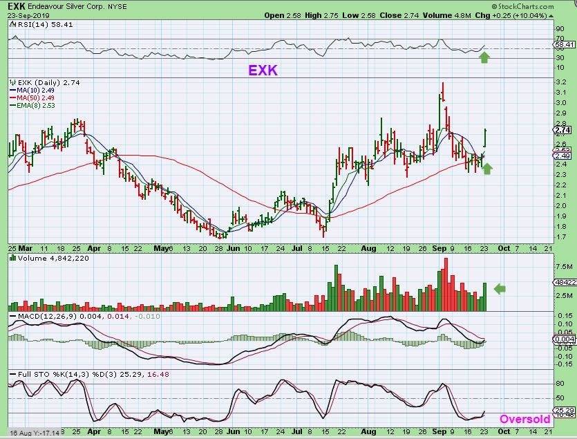
Task: Click the 0.15 level on the MACD axis
Action: click(565, 316)
